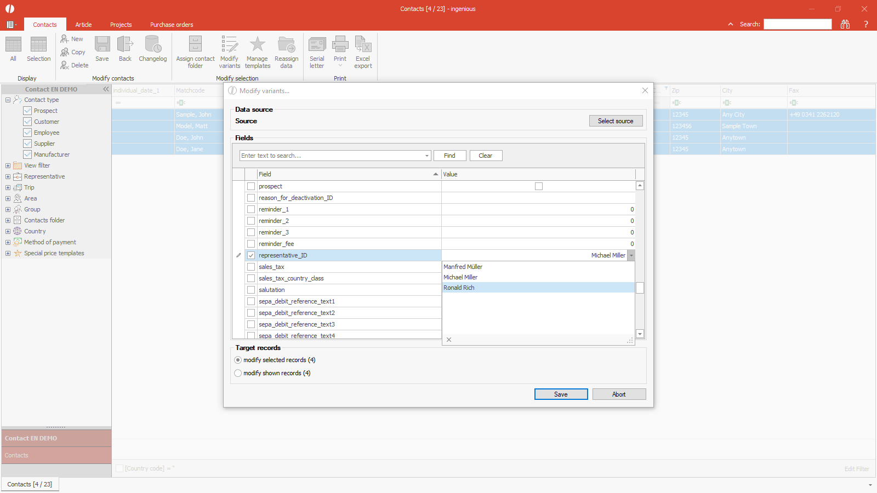Uncheck the representative_ID field checkbox
This screenshot has height=493, width=877.
pos(251,255)
